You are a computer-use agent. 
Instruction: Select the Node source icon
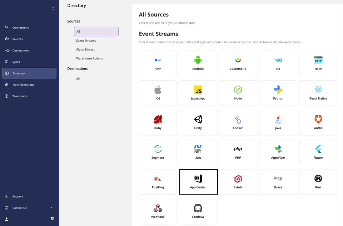coord(238,90)
